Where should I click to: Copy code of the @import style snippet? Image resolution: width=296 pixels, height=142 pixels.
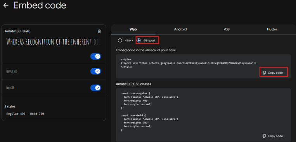tap(273, 73)
